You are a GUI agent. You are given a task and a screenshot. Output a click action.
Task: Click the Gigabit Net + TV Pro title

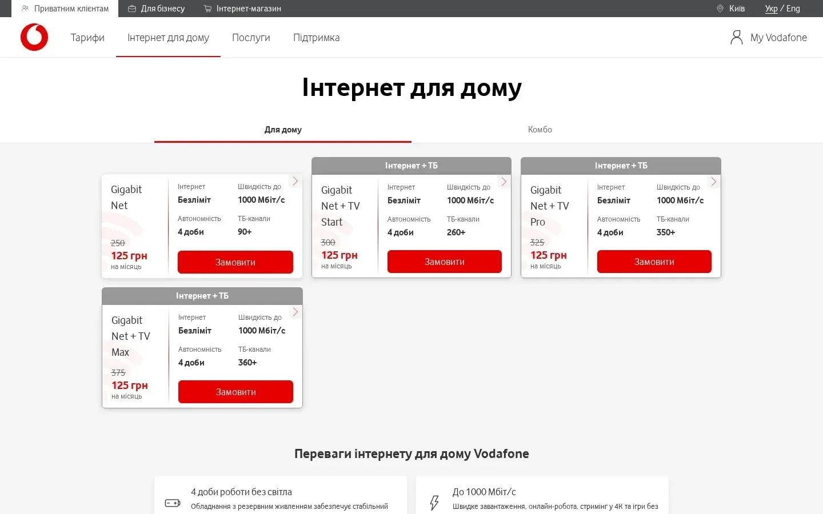tap(550, 206)
